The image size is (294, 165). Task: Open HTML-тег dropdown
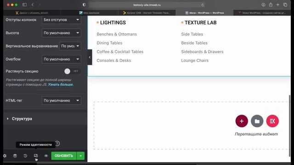point(61,100)
